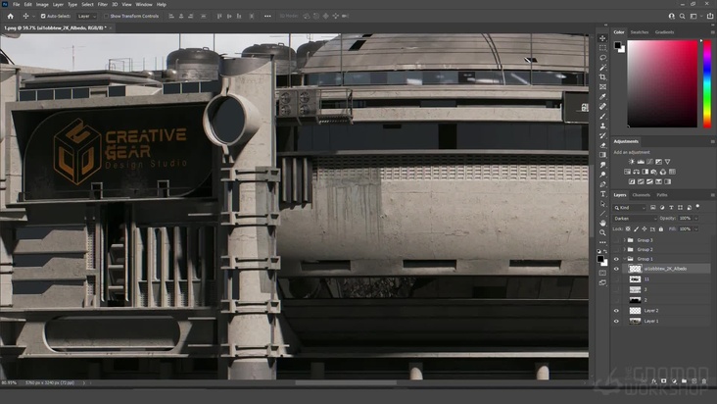Hide the Group 1 layer group
The height and width of the screenshot is (404, 717).
point(616,259)
